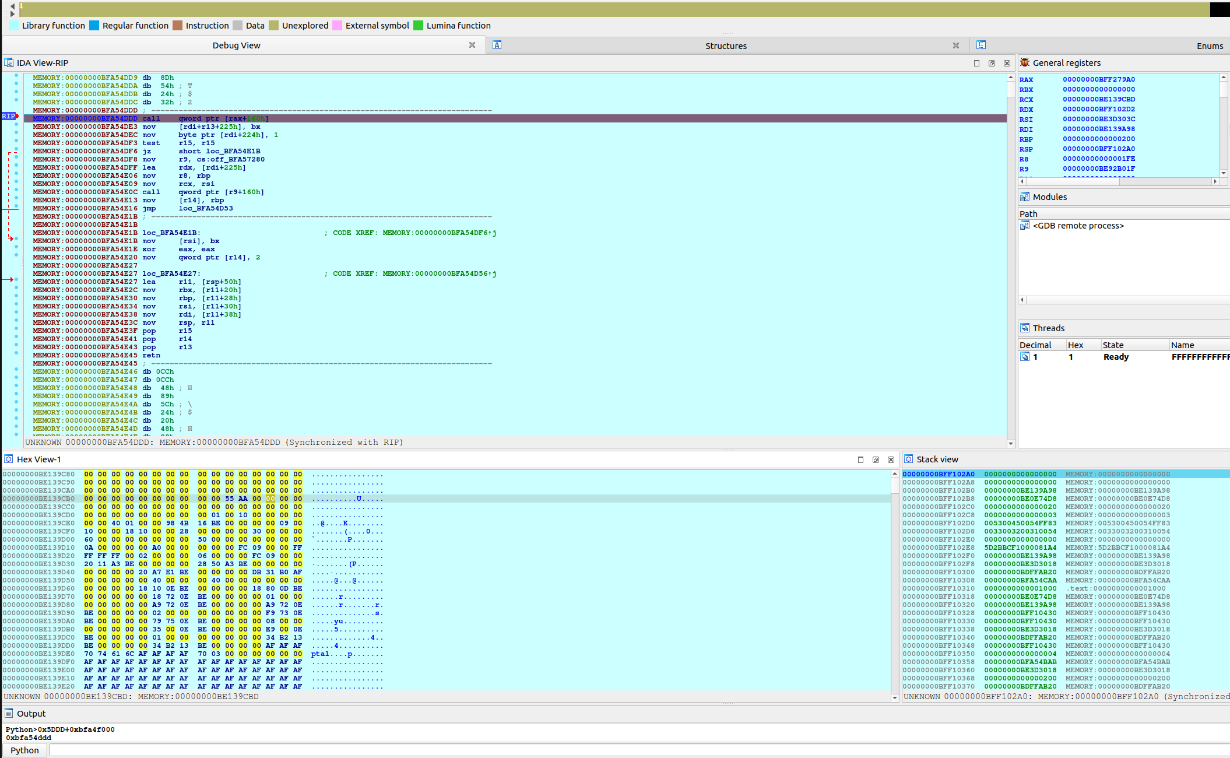This screenshot has height=758, width=1230.
Task: Click the General registers bug icon
Action: point(1025,62)
